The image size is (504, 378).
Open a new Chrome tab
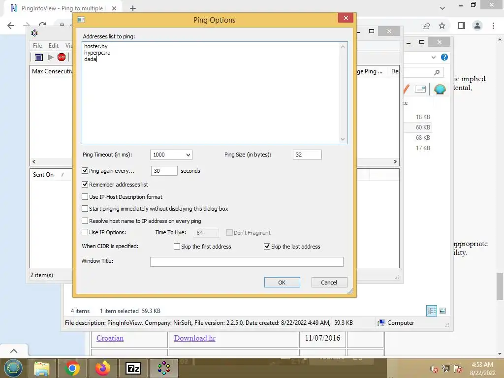pyautogui.click(x=133, y=8)
